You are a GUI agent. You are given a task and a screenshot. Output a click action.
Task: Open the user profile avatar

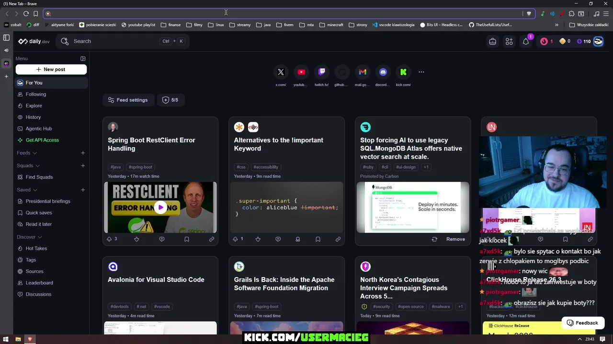pos(598,42)
